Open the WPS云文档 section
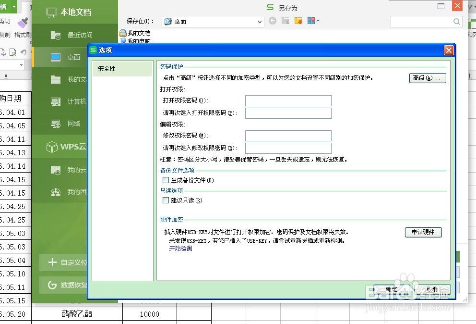This screenshot has height=324, width=476. click(x=67, y=146)
